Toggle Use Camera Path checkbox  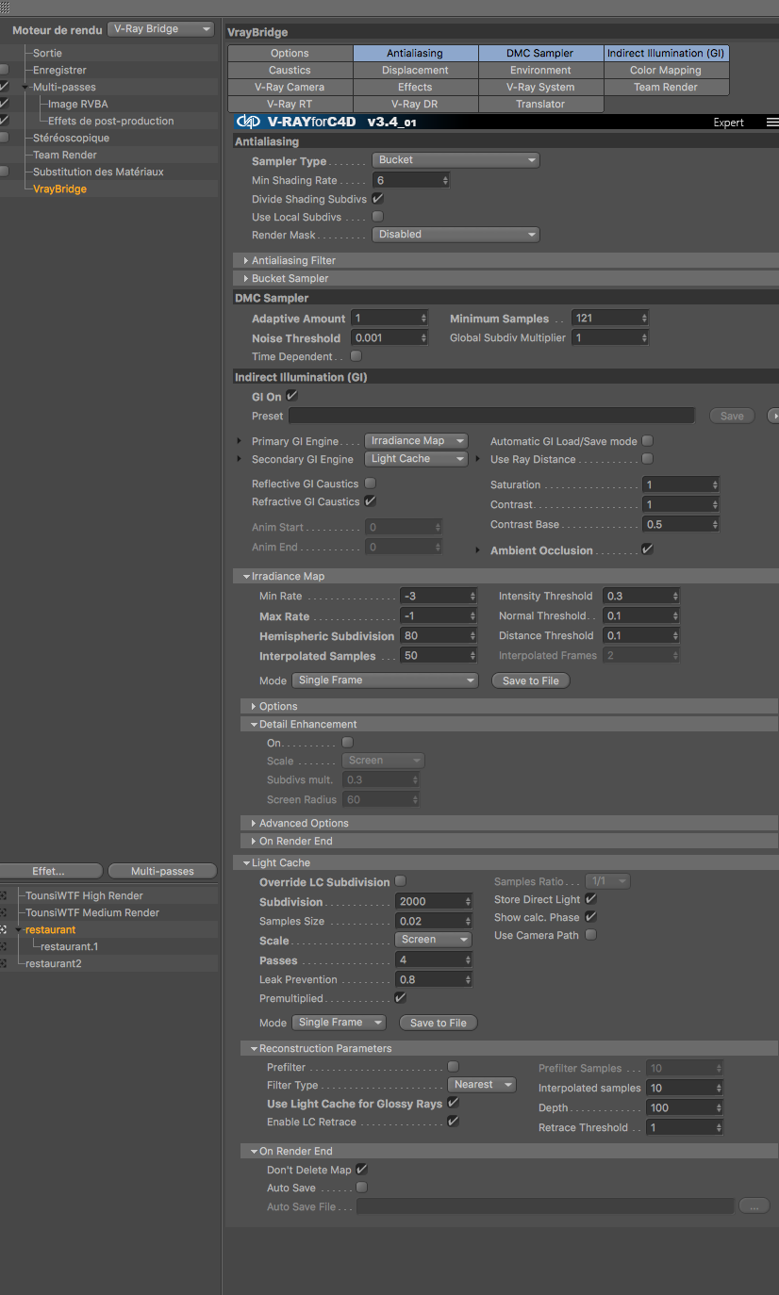pos(590,935)
